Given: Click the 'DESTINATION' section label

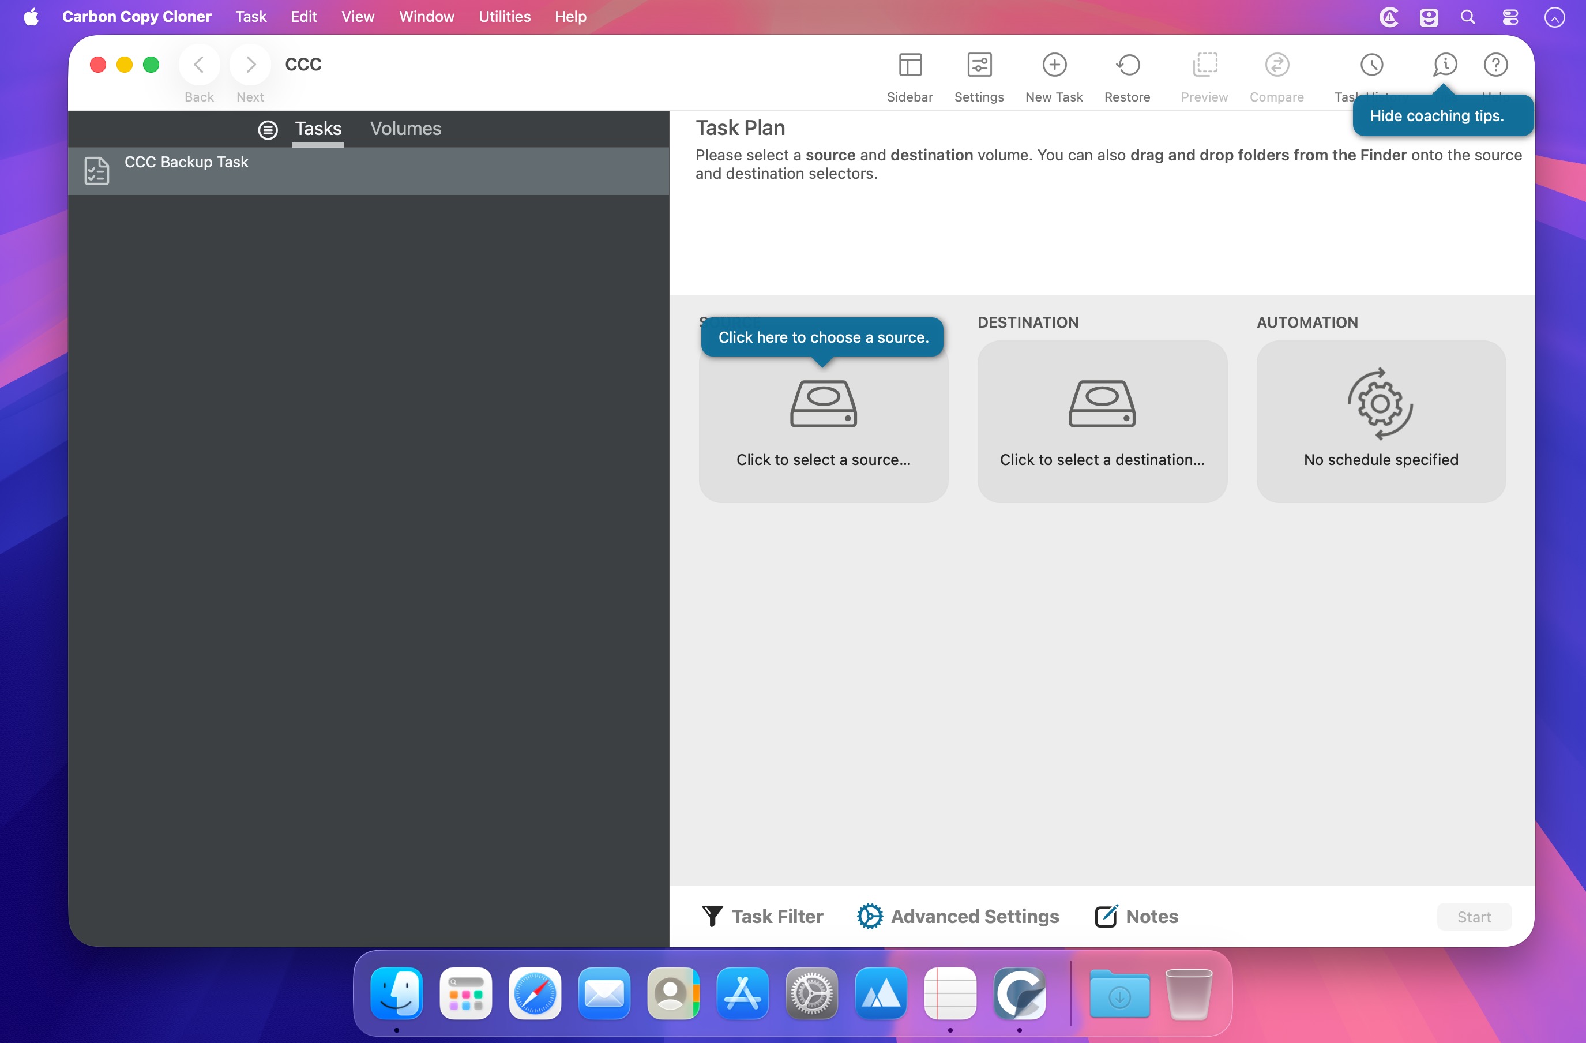Looking at the screenshot, I should [1028, 322].
